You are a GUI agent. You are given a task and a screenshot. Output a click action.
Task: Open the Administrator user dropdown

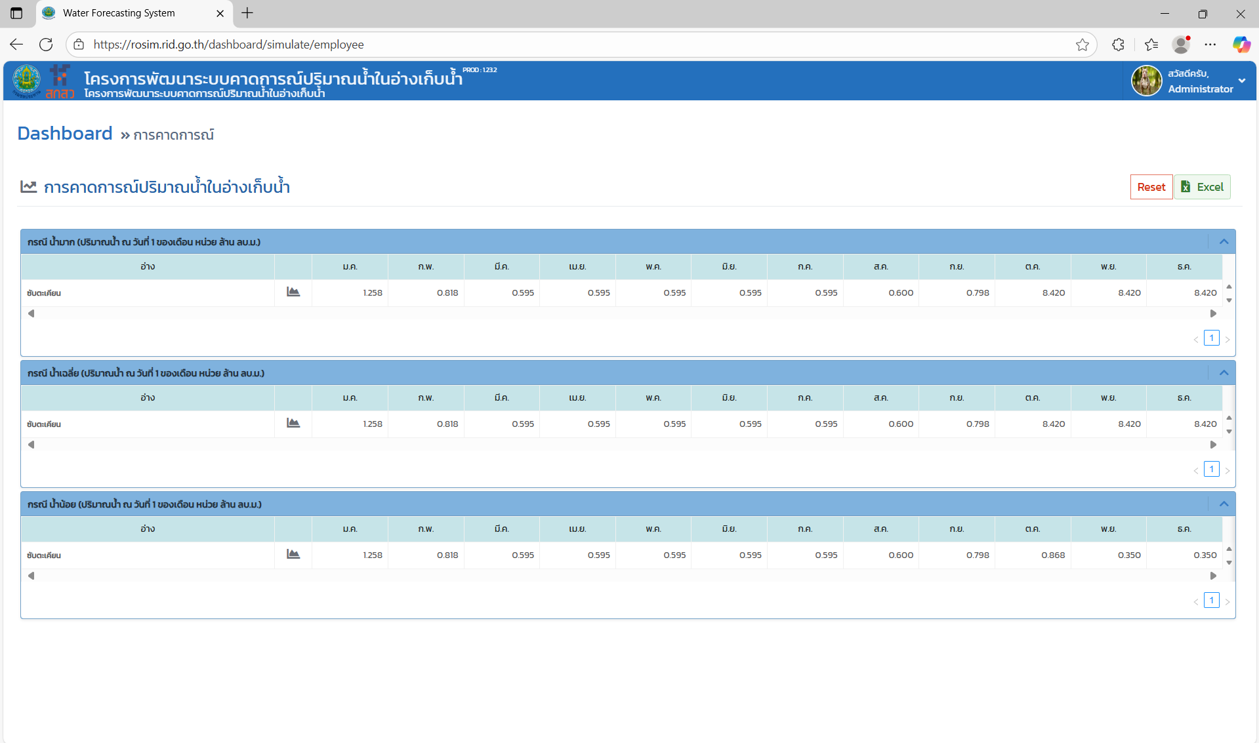[1241, 81]
